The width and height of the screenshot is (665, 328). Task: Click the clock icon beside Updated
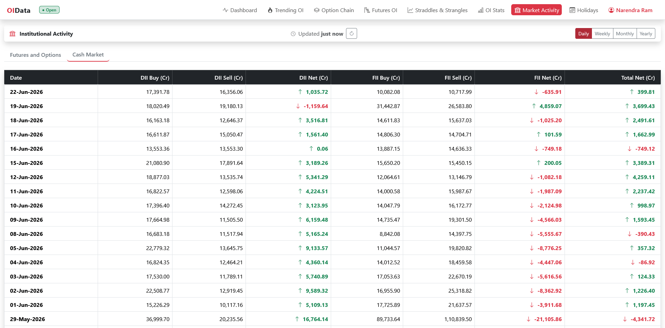pyautogui.click(x=293, y=34)
